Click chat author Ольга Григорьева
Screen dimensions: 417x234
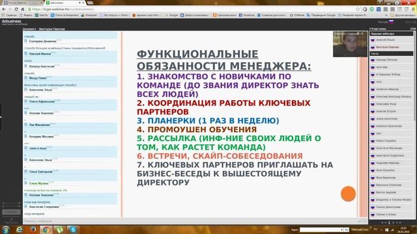(x=40, y=172)
